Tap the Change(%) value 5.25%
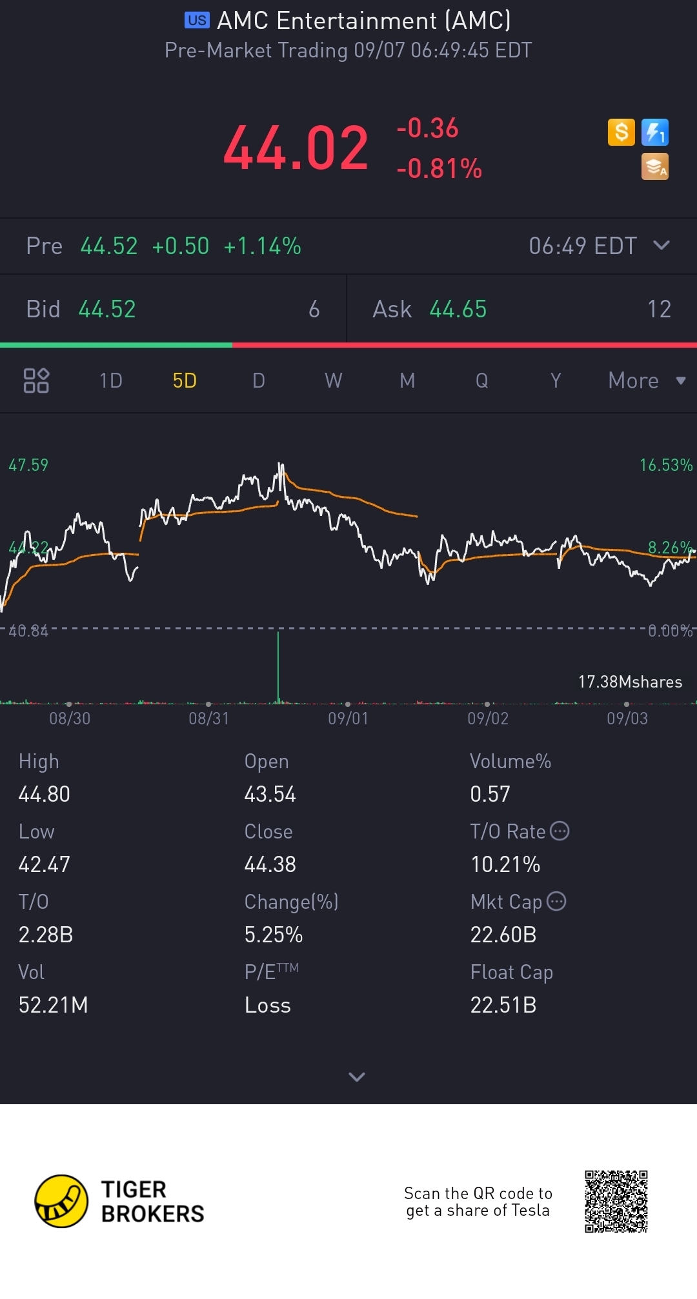 tap(274, 935)
